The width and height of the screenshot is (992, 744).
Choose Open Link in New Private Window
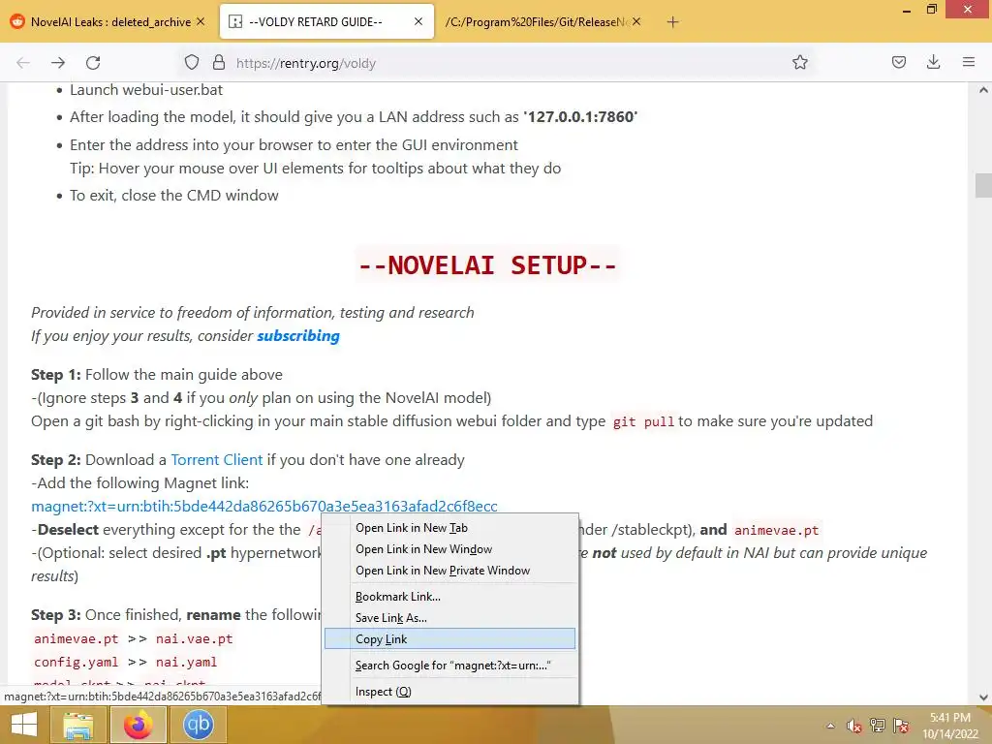point(449,571)
